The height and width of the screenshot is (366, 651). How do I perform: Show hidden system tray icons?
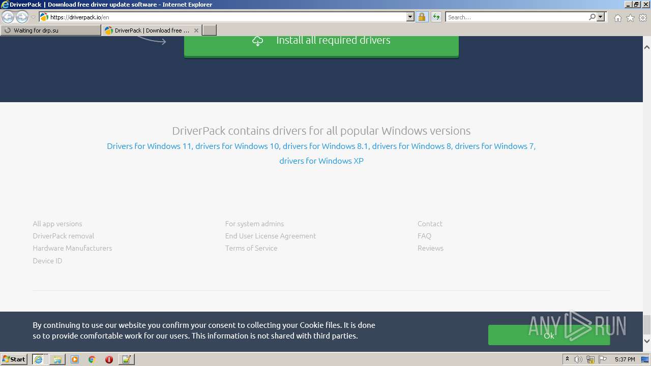click(x=567, y=359)
